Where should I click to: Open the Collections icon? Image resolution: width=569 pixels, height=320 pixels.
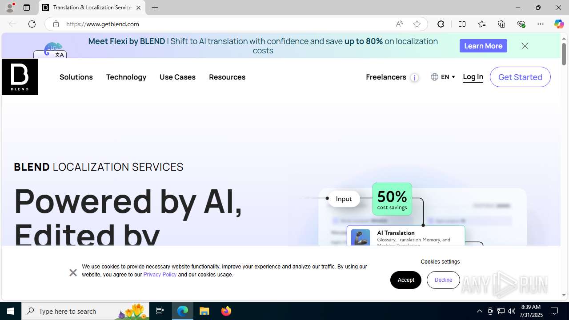click(501, 24)
